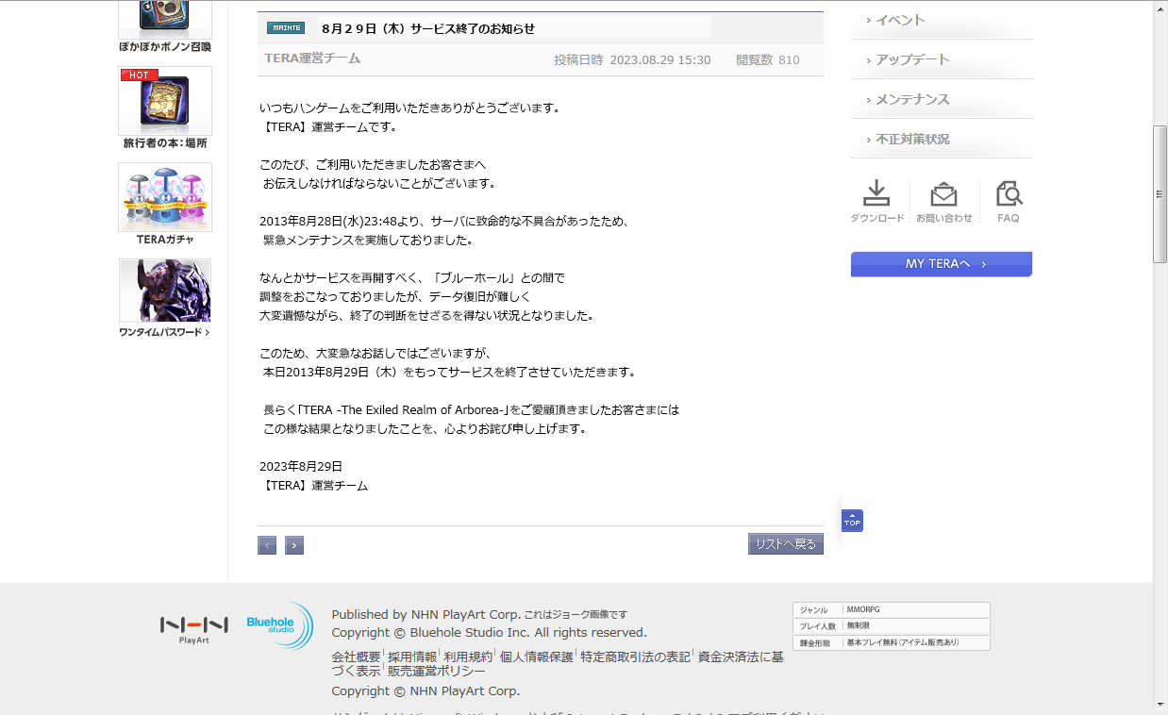Click the ジャンル MMORPG info row
Image resolution: width=1168 pixels, height=715 pixels.
[892, 610]
